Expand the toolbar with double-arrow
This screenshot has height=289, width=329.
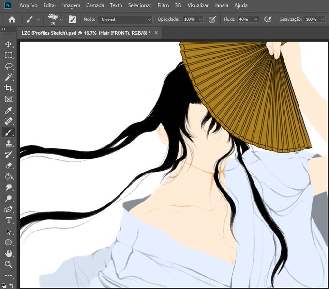tap(4, 29)
